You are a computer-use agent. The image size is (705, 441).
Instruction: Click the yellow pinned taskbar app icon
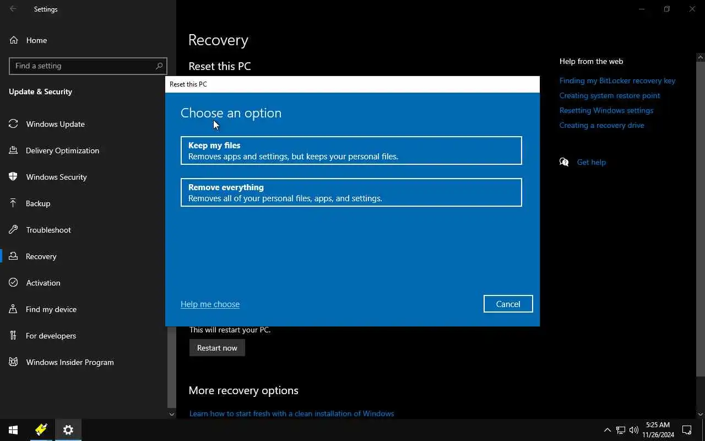[41, 430]
